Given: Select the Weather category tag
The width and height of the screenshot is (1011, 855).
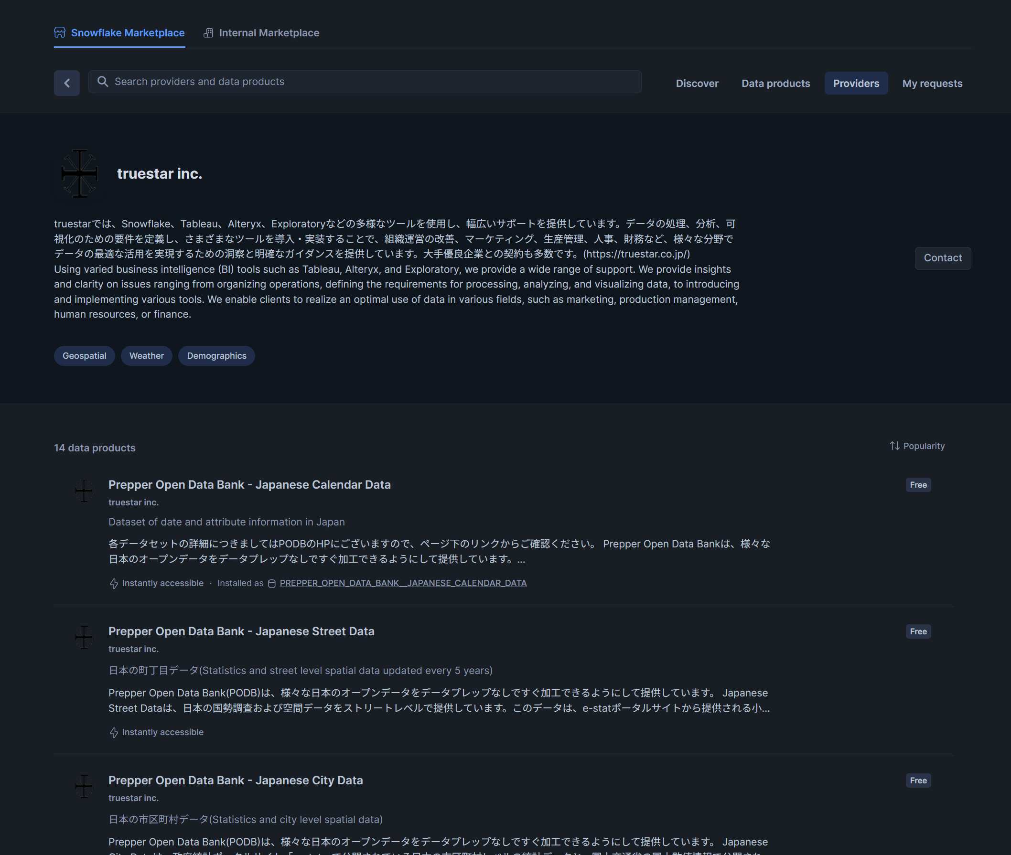Looking at the screenshot, I should (146, 356).
